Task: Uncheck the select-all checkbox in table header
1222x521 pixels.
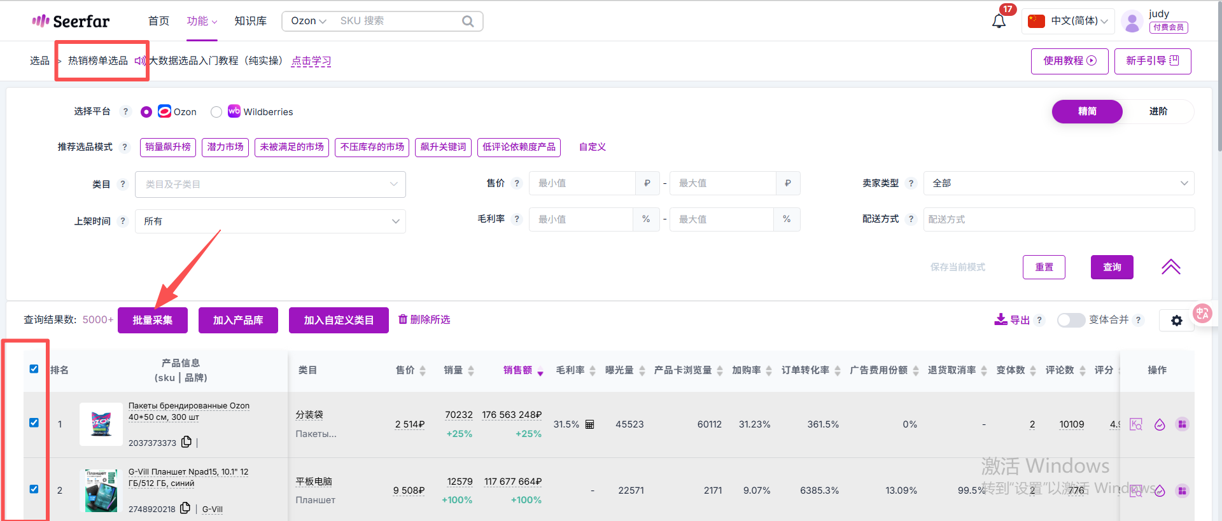Action: click(x=34, y=369)
